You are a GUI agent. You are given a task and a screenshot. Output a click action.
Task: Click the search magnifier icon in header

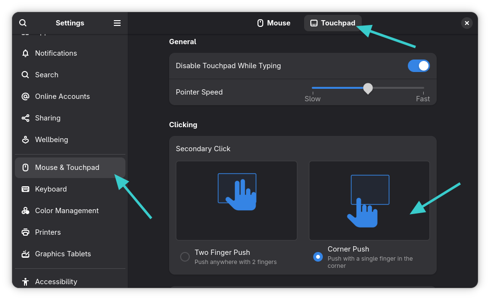coord(23,23)
